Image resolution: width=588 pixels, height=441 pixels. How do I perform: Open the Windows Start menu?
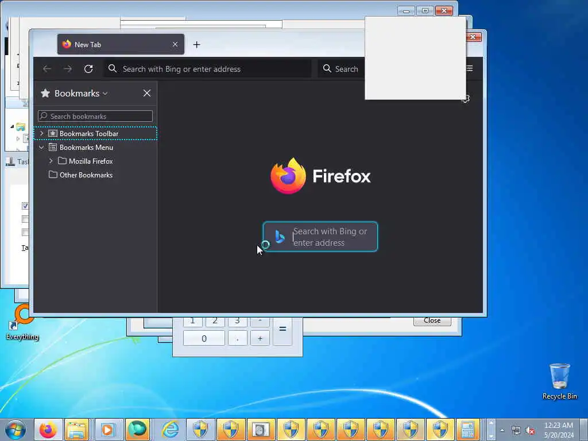point(16,430)
